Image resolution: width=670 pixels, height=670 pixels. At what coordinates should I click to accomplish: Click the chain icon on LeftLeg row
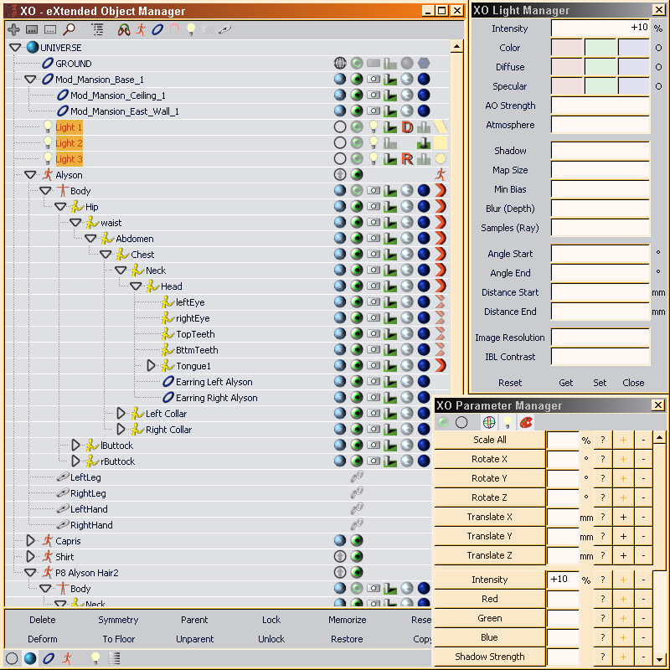point(357,477)
